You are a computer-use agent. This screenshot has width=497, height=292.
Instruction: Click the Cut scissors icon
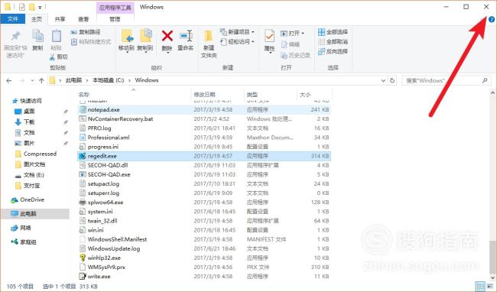tap(52, 57)
